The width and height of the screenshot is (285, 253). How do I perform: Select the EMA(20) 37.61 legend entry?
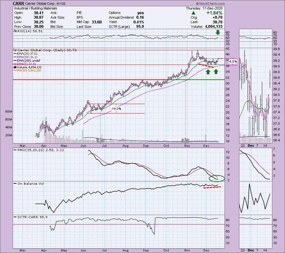click(26, 54)
